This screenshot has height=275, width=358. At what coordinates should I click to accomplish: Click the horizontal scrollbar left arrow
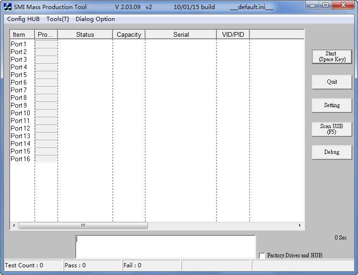pyautogui.click(x=14, y=225)
